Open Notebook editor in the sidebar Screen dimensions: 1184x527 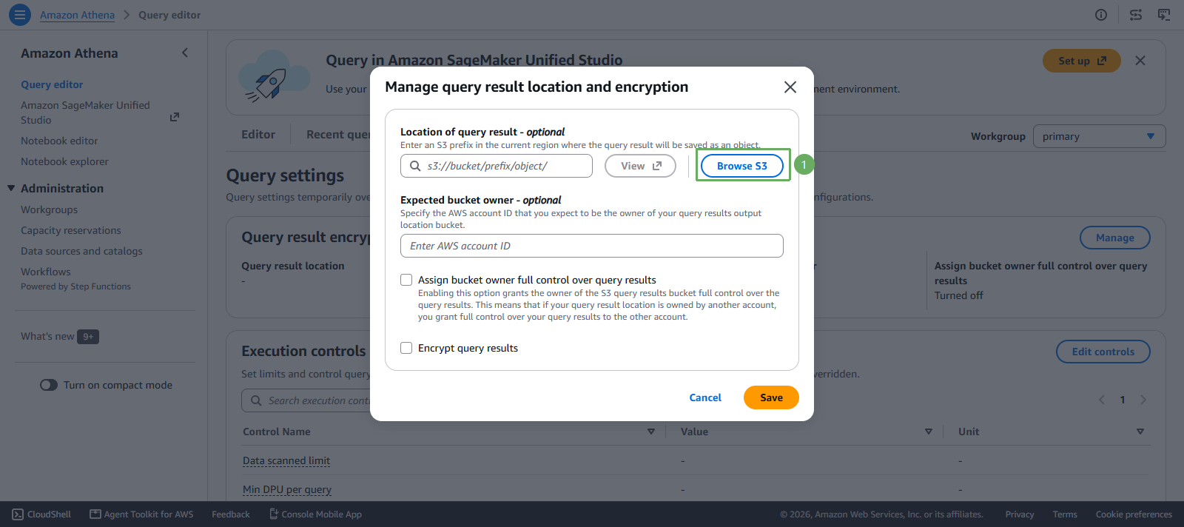59,141
